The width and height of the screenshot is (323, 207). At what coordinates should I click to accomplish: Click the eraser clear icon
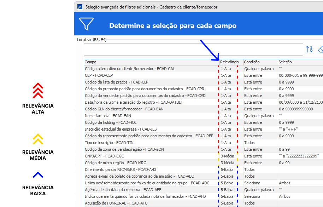pyautogui.click(x=321, y=49)
